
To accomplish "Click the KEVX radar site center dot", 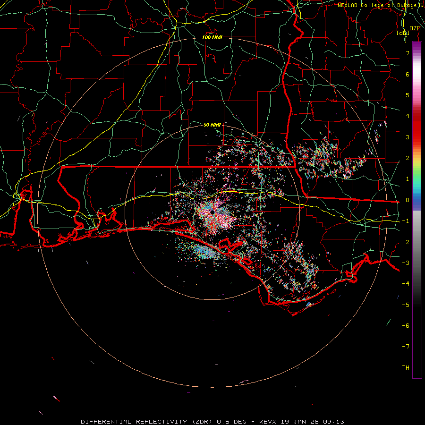I will click(x=212, y=212).
